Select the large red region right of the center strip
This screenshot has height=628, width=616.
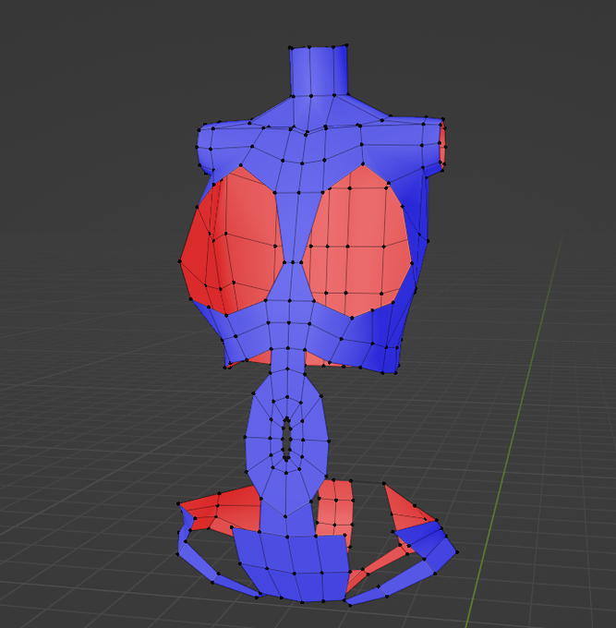tap(356, 242)
